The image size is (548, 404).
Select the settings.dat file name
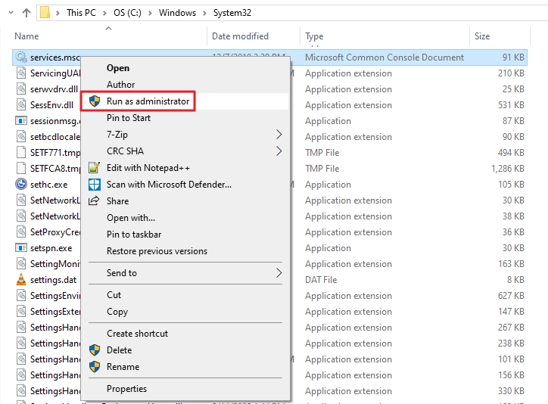[53, 280]
